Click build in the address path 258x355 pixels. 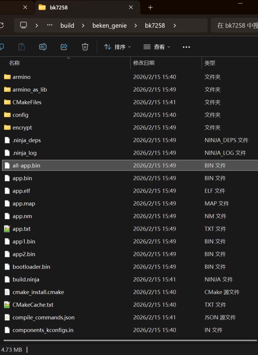pos(67,26)
